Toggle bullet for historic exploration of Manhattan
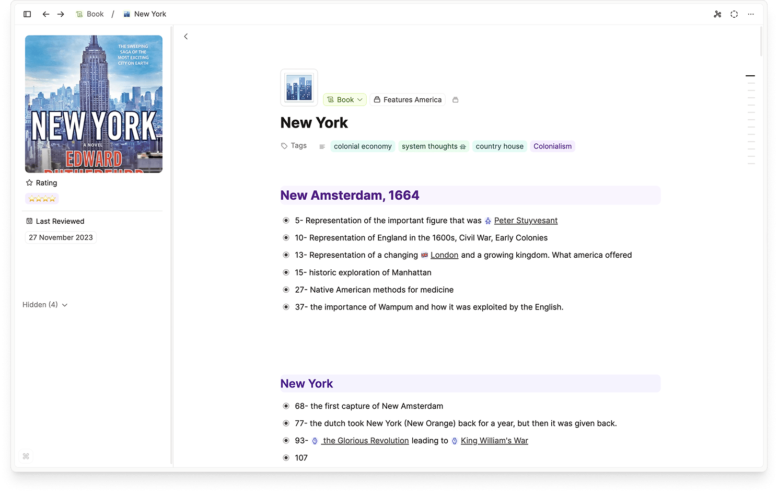The width and height of the screenshot is (778, 493). point(286,272)
